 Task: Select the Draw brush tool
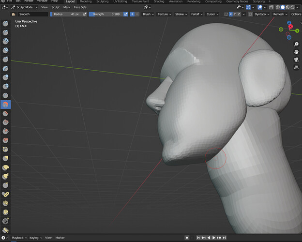[5, 24]
